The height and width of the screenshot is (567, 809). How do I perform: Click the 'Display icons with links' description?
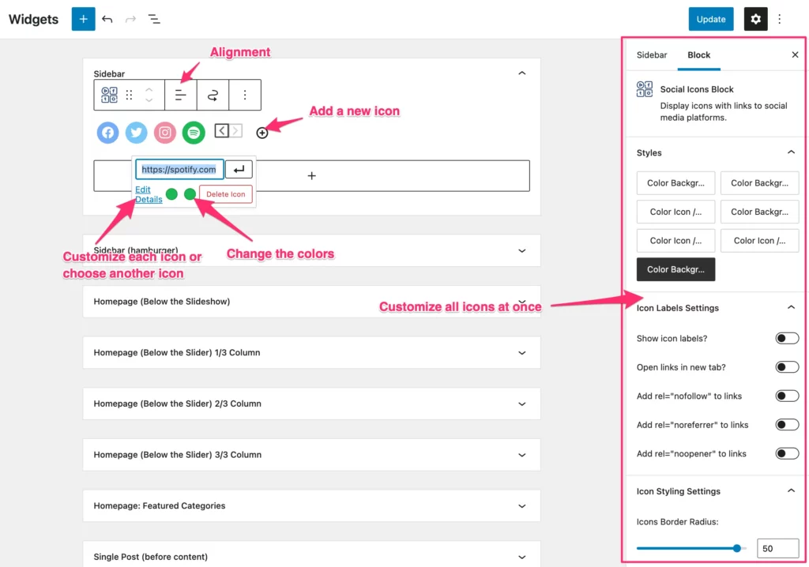coord(724,111)
